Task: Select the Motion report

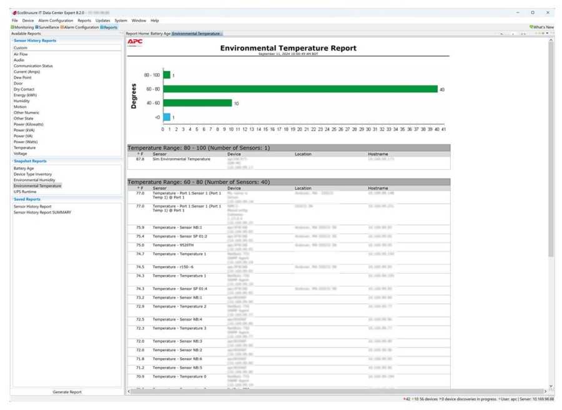Action: tap(20, 107)
